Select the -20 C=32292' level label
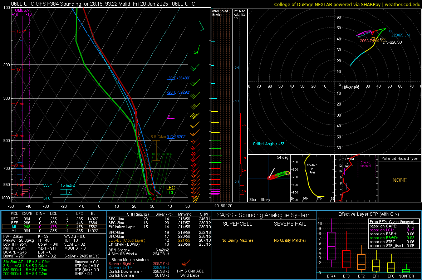The image size is (422, 280). pyautogui.click(x=178, y=92)
